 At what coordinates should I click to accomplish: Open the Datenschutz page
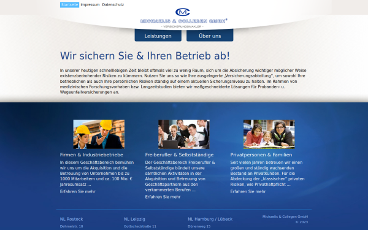(113, 5)
